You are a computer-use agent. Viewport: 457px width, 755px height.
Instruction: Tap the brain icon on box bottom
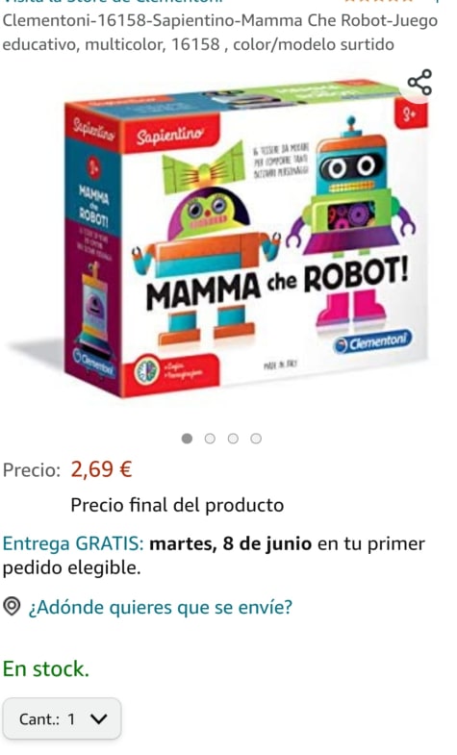click(x=146, y=371)
